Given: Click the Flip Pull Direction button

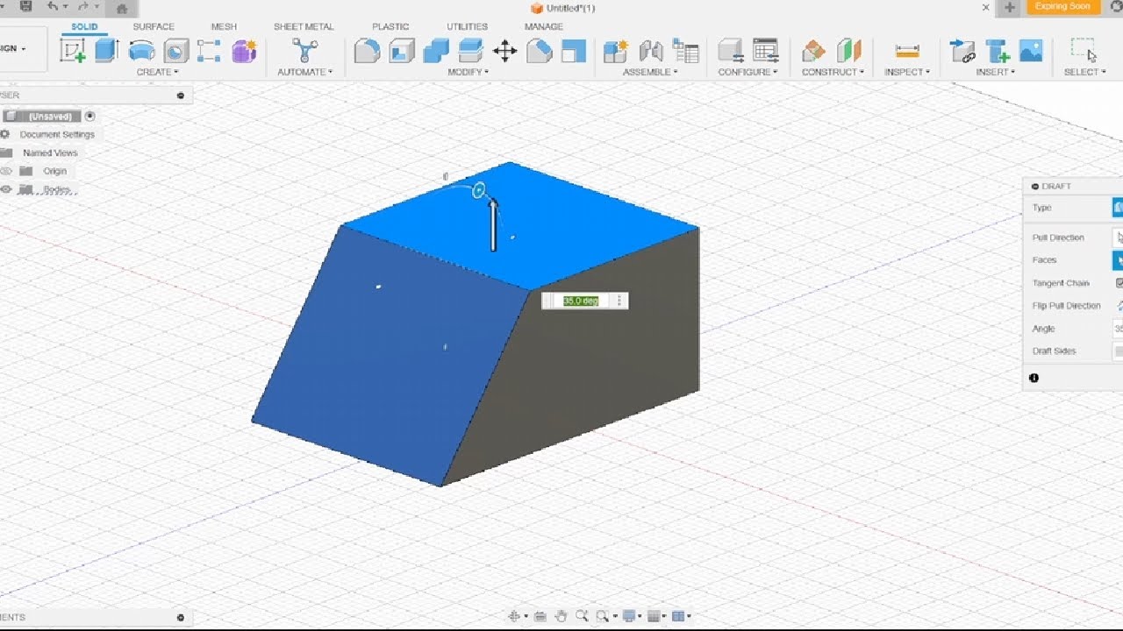Looking at the screenshot, I should pos(1119,306).
